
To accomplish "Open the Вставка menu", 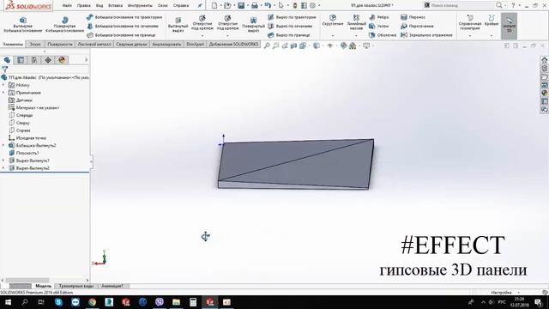I will (x=115, y=6).
